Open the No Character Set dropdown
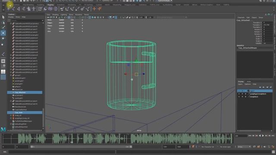This screenshot has width=276, height=155. pos(208,147)
